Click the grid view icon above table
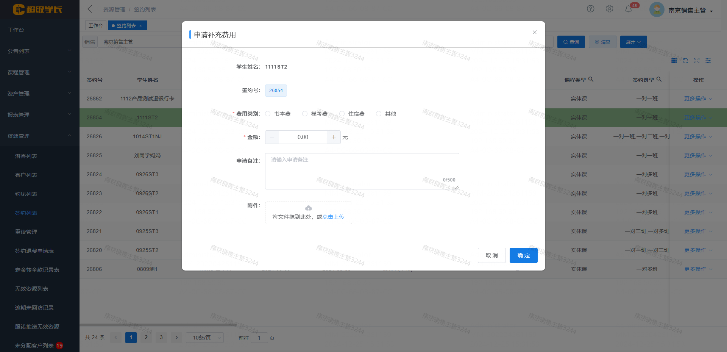Screen dimensions: 727x352 [674, 61]
